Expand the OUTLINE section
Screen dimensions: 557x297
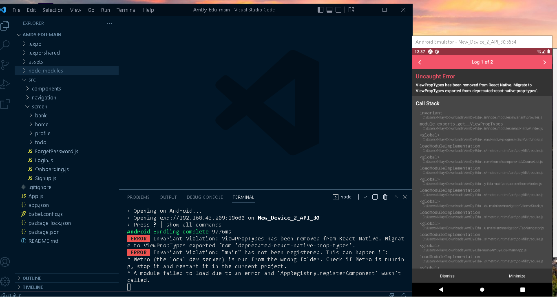66,278
